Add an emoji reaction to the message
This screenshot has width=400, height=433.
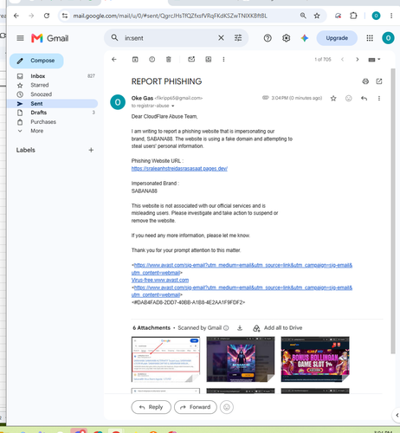click(x=349, y=99)
